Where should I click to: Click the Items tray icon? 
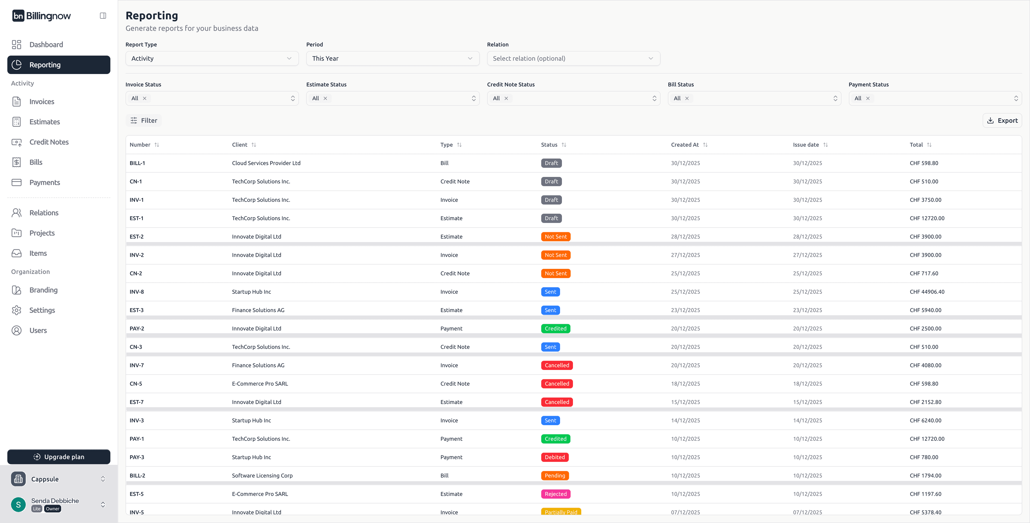pos(16,253)
